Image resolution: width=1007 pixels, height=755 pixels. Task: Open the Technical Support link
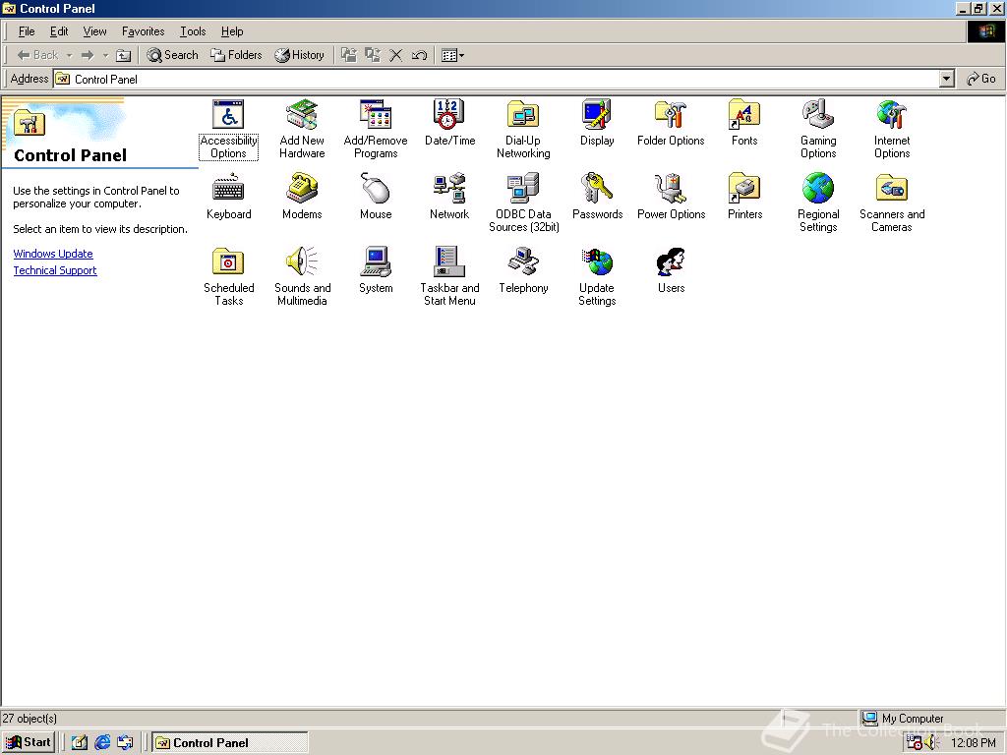[55, 270]
